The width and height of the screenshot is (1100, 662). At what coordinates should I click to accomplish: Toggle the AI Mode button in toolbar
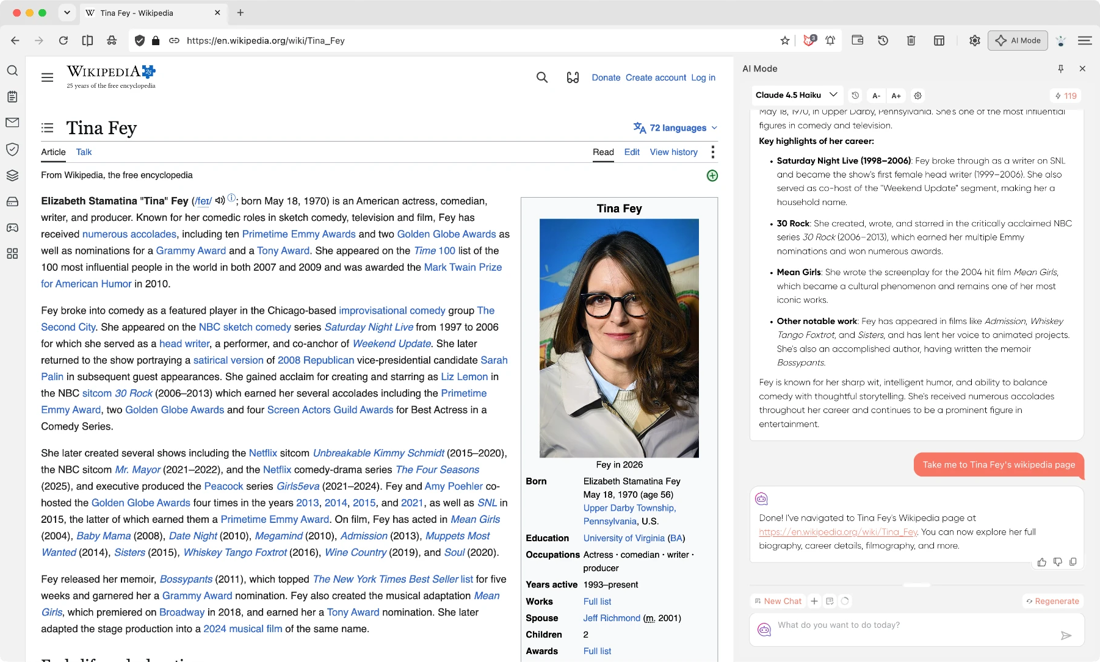1018,40
